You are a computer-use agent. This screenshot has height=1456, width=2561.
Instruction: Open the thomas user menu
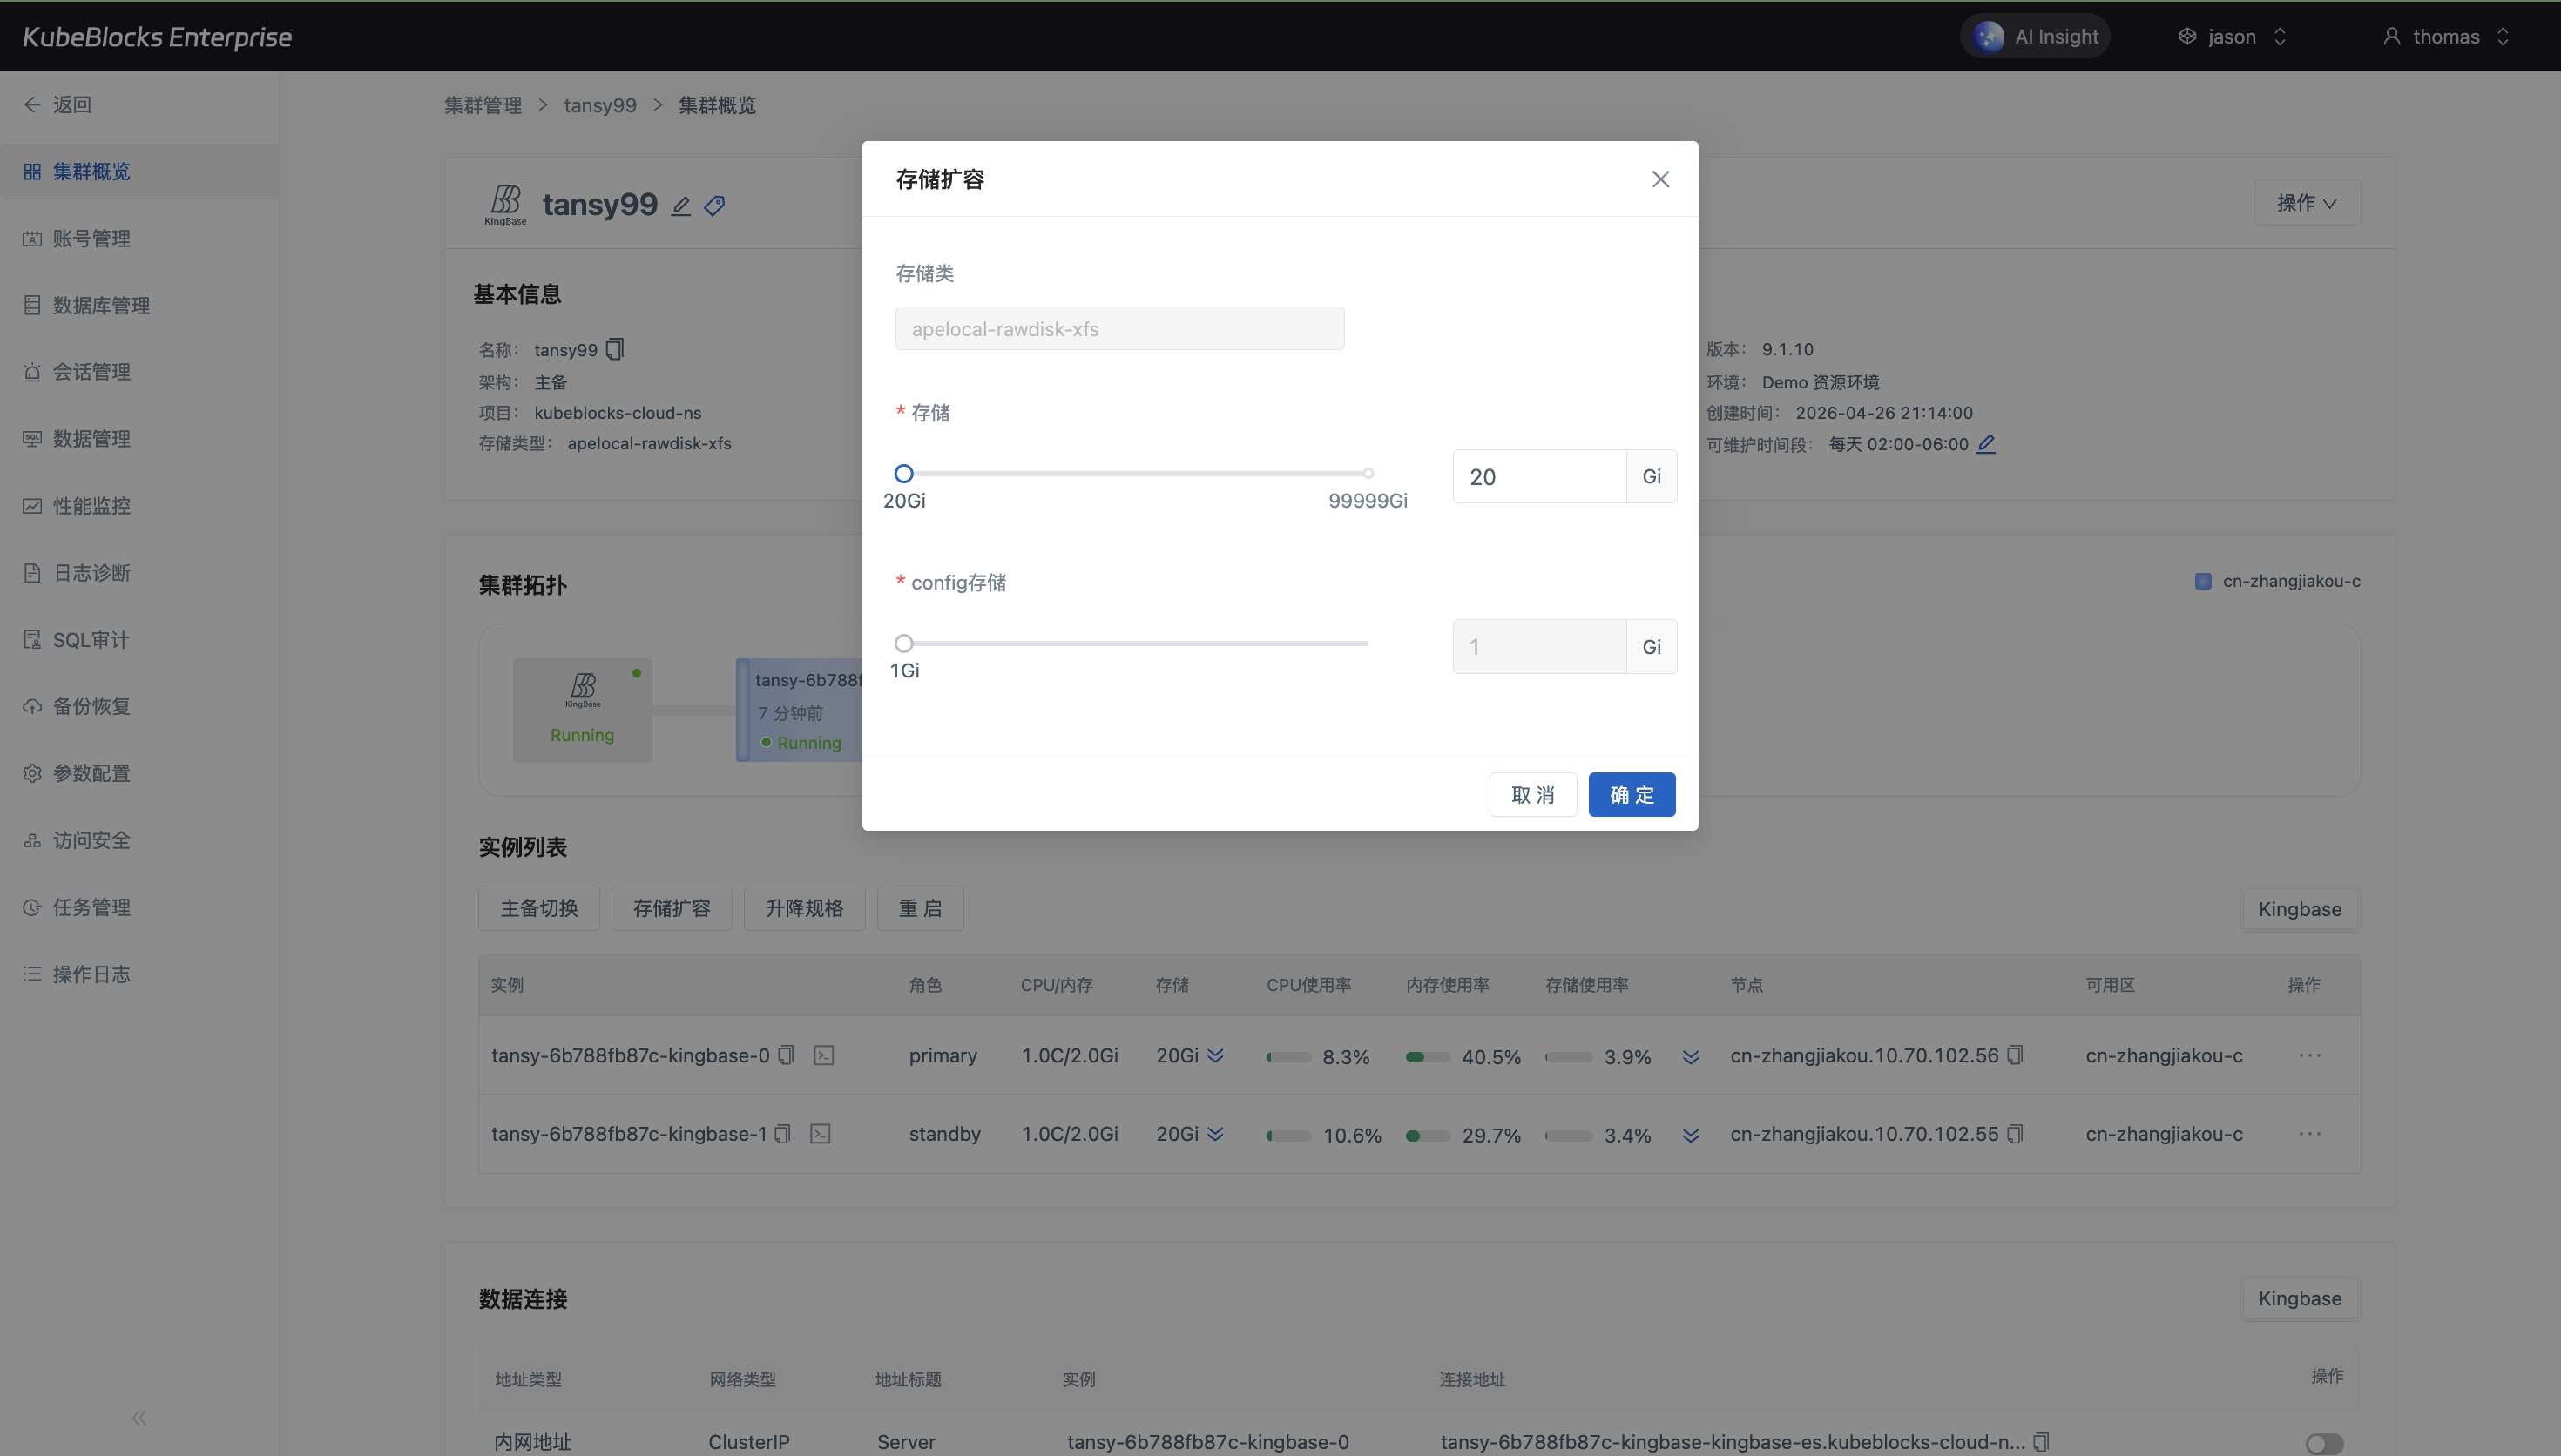tap(2446, 37)
